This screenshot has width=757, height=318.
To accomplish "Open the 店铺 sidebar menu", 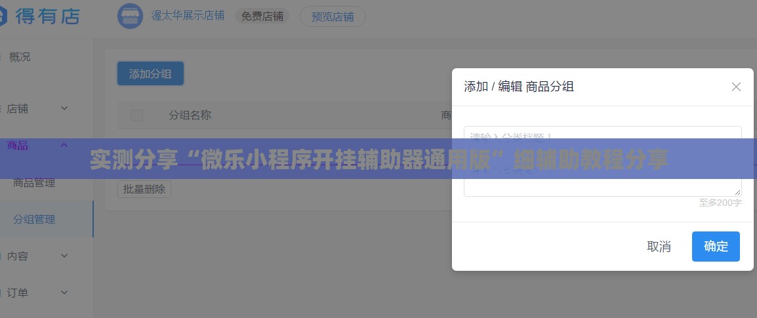I will tap(17, 109).
